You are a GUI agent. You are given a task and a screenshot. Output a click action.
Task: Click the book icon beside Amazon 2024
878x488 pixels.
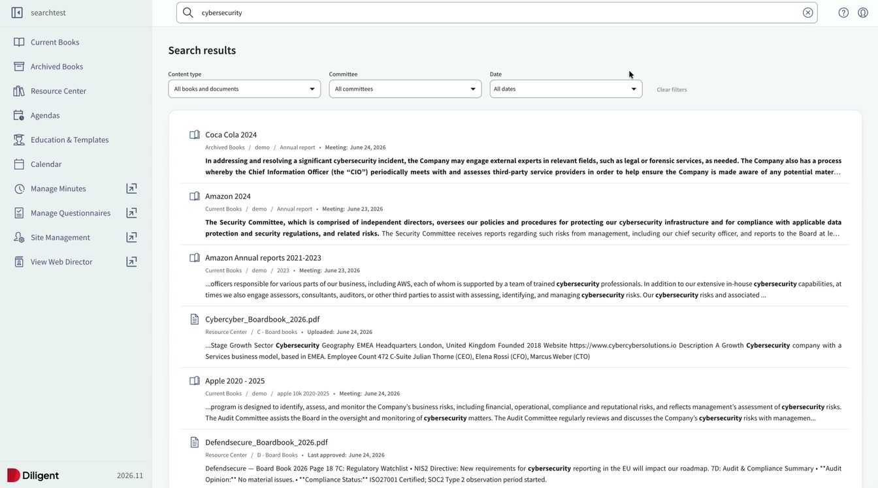(195, 196)
